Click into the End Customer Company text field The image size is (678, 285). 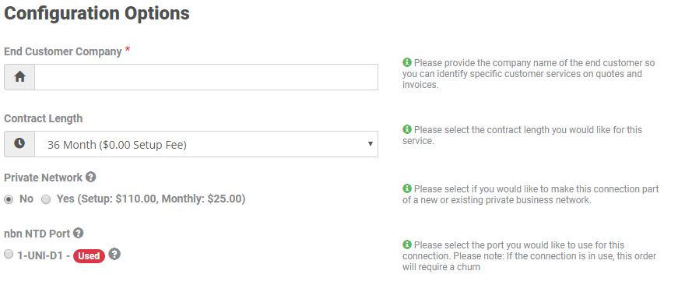206,77
